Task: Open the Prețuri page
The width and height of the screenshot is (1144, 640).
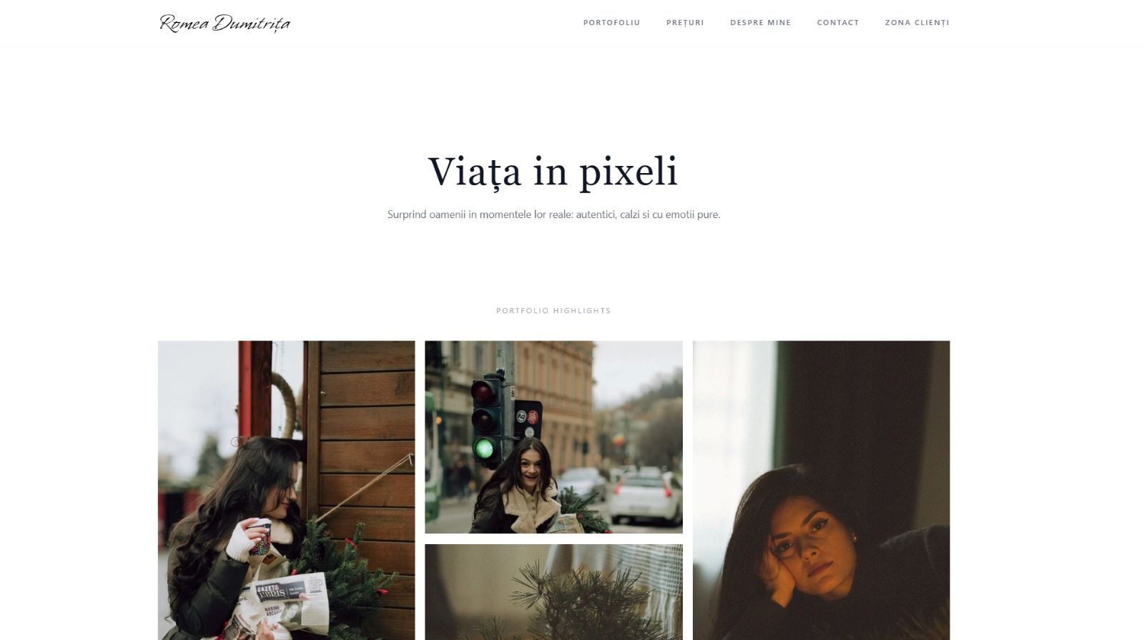Action: click(x=685, y=22)
